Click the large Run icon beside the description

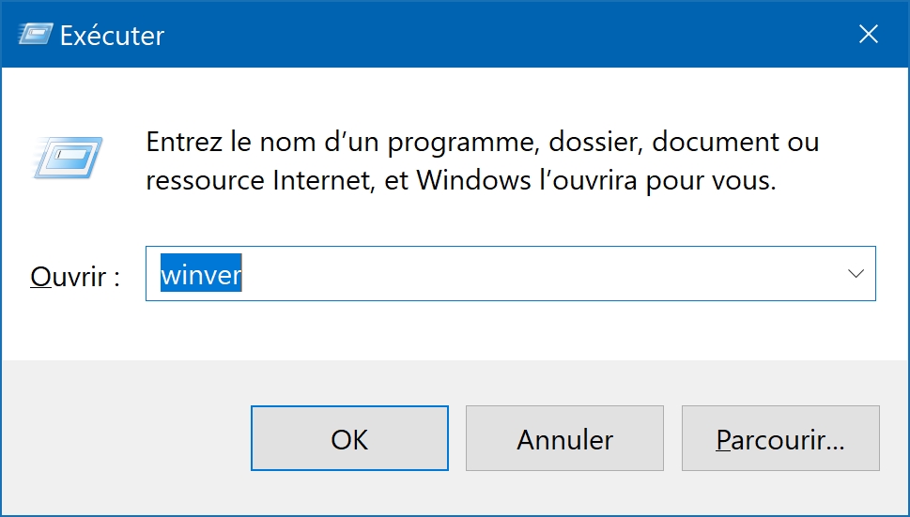[69, 157]
